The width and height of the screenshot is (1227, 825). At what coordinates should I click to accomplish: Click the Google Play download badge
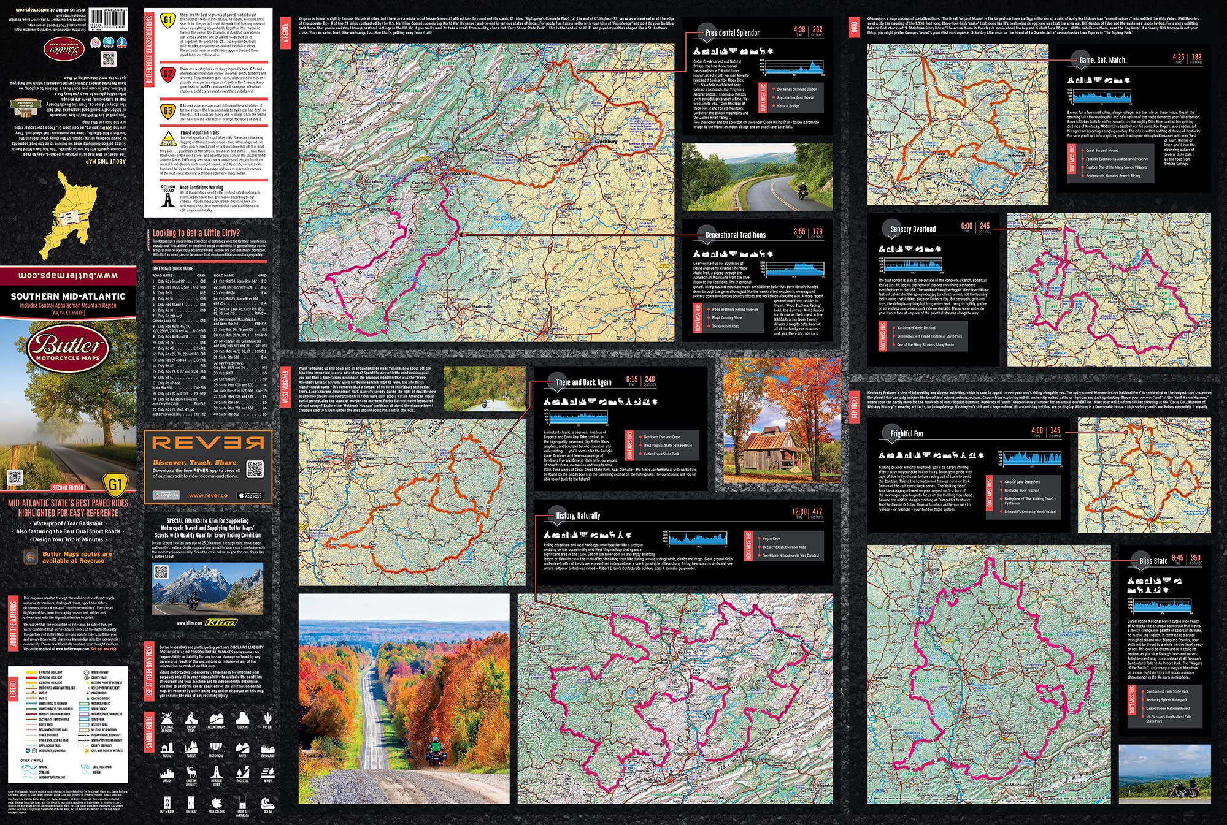[x=166, y=495]
